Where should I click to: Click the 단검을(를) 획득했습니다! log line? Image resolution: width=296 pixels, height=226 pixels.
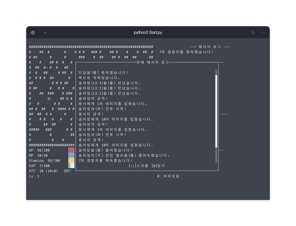(103, 73)
